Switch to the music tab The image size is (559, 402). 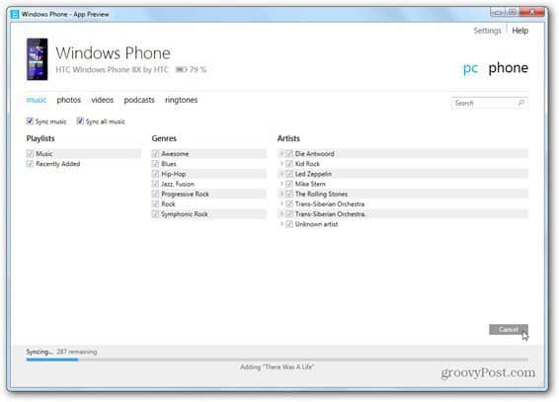[37, 100]
